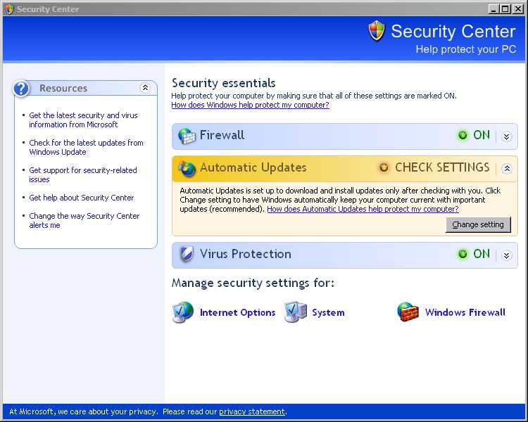Open the Windows Firewall text link
The image size is (528, 422).
[465, 312]
